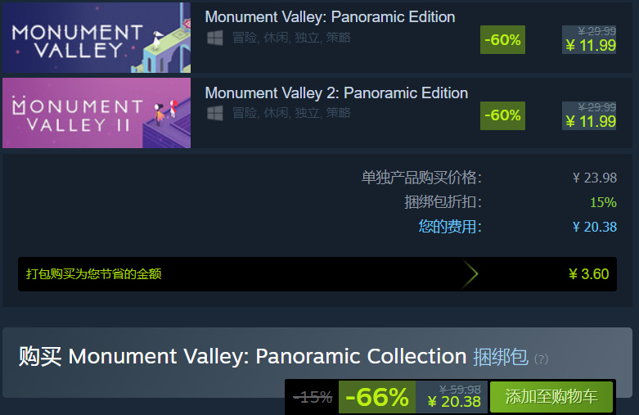Viewport: 639px width, 415px height.
Task: Add the bundle with 添加至购物车 button
Action: [x=551, y=397]
